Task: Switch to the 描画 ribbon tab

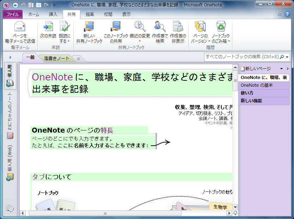Action: 90,14
